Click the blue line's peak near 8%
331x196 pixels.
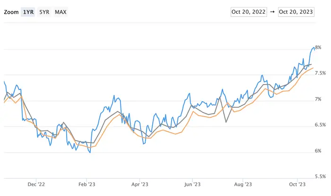314,47
